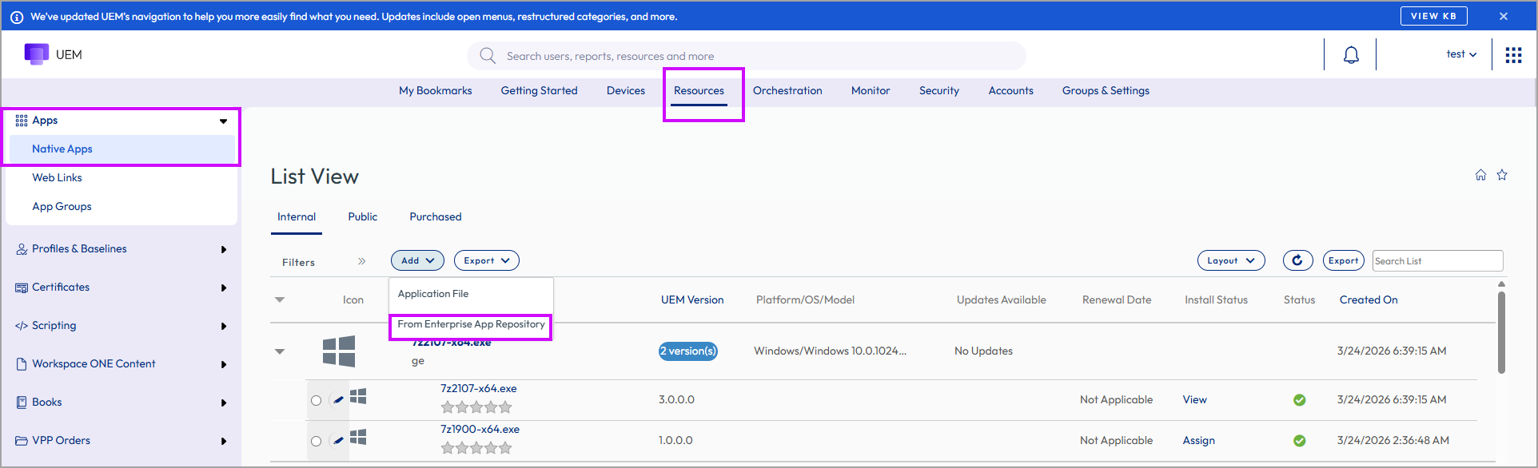Click Windows icon in 7z1900-x64.exe row

358,437
